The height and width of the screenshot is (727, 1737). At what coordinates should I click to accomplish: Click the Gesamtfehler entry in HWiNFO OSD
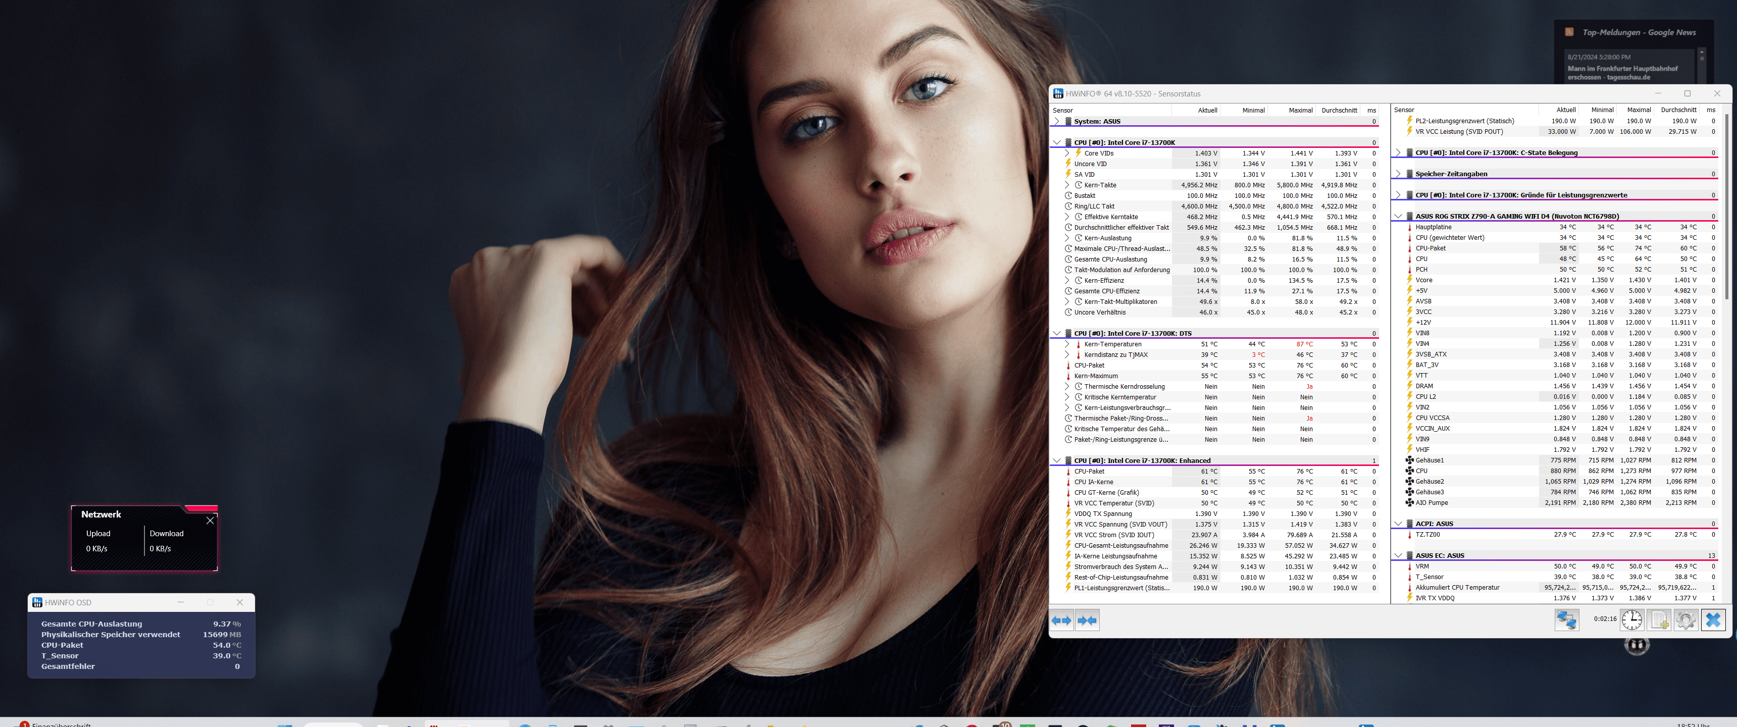pyautogui.click(x=68, y=666)
